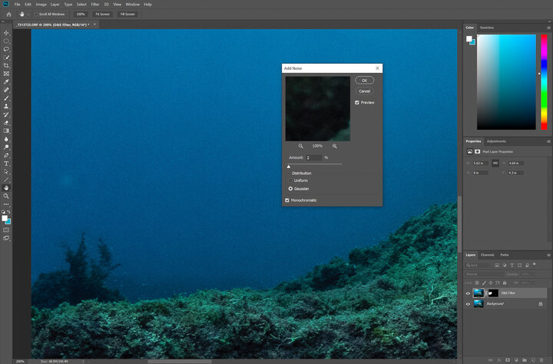Hide the Background layer visibility
The width and height of the screenshot is (553, 364).
[x=469, y=303]
